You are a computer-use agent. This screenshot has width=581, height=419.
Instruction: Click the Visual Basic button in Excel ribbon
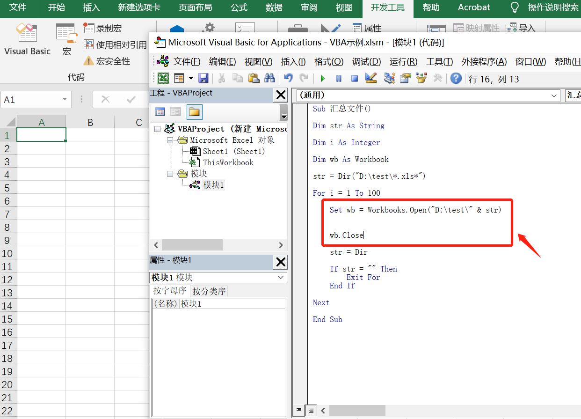(x=27, y=40)
